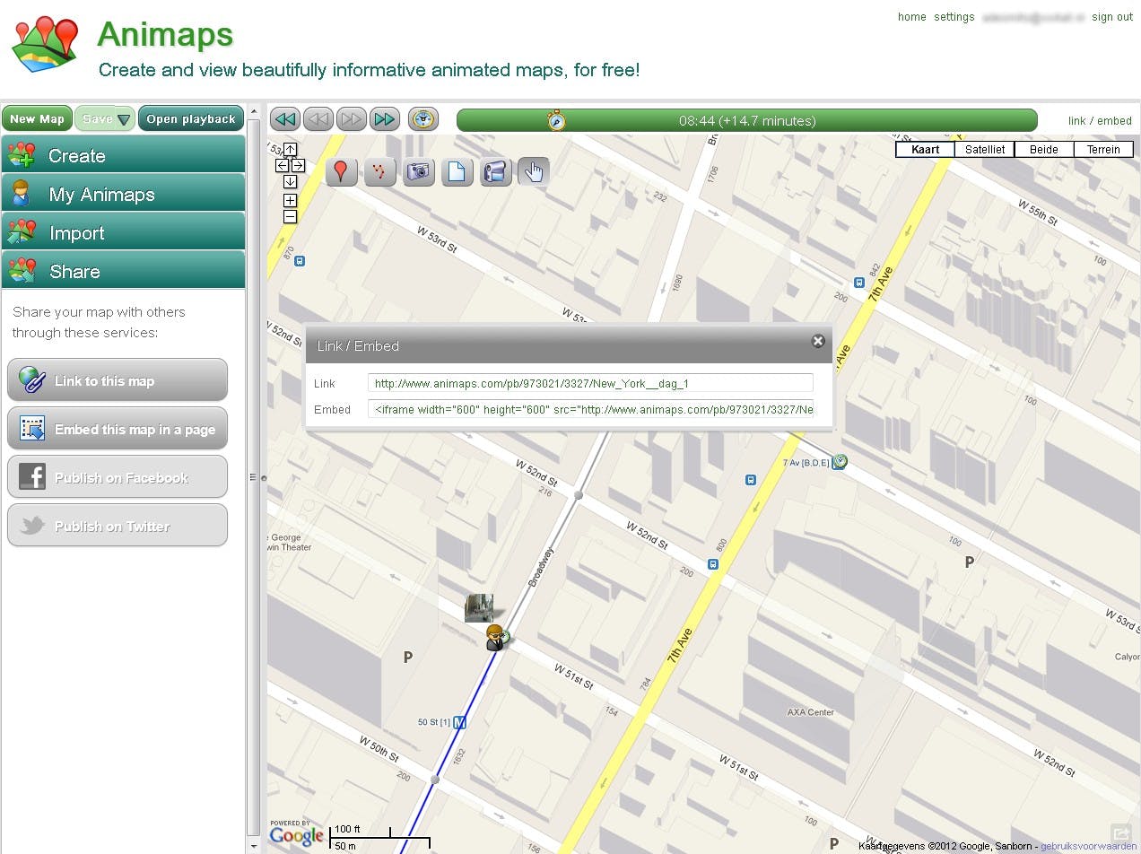The image size is (1141, 854).
Task: Click the Animaps logo icon
Action: (x=46, y=44)
